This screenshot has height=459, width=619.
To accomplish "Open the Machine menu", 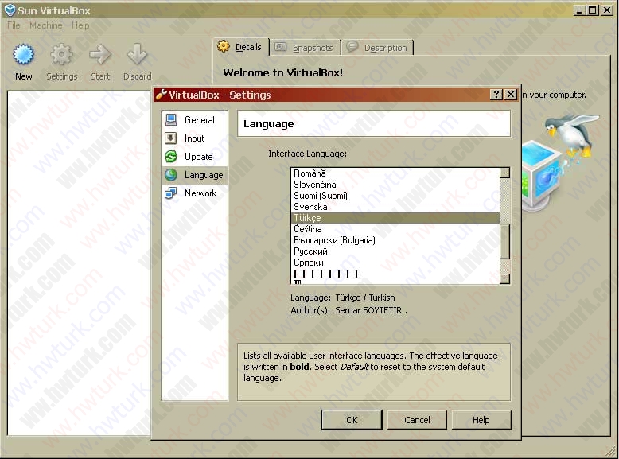I will (x=46, y=25).
